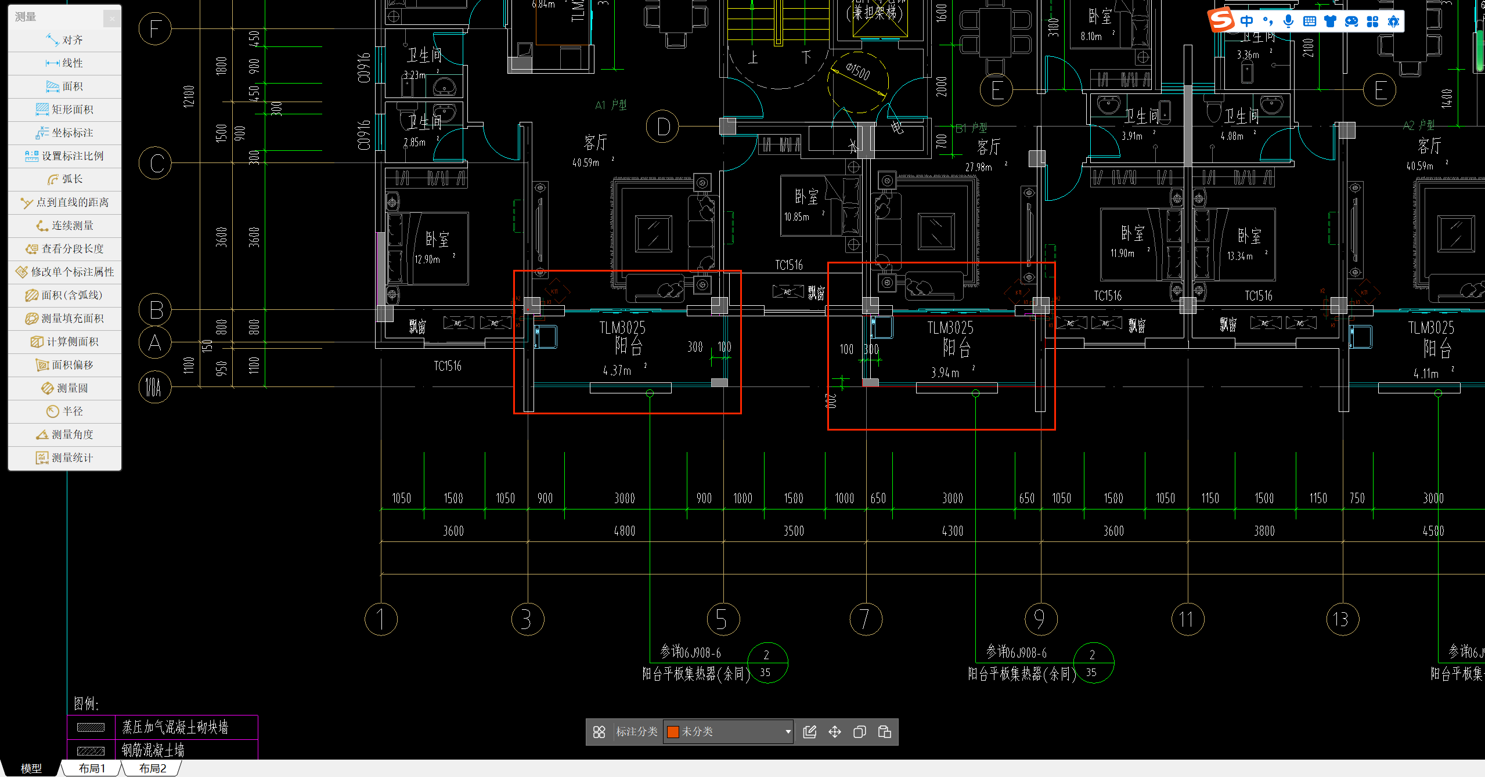Select the 测量圆 measure circle tool
The height and width of the screenshot is (777, 1485).
pyautogui.click(x=64, y=388)
